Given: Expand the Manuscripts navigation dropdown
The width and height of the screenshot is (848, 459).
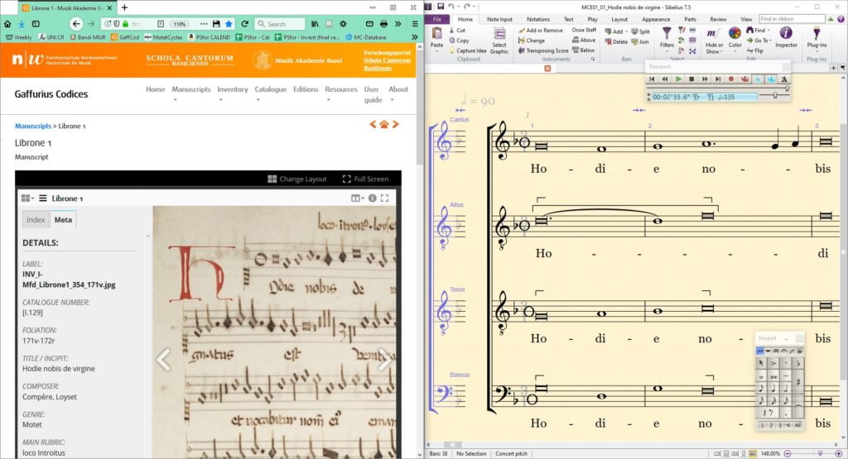Looking at the screenshot, I should [x=191, y=89].
